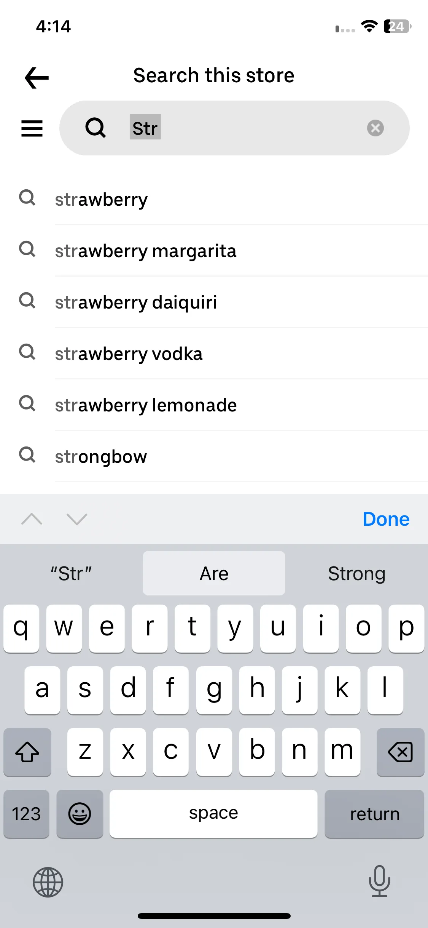Screen dimensions: 428x928
Task: Toggle the shift key
Action: click(27, 752)
